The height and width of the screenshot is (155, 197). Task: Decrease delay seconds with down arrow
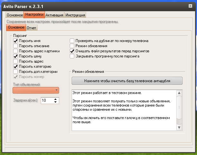pyautogui.click(x=56, y=102)
